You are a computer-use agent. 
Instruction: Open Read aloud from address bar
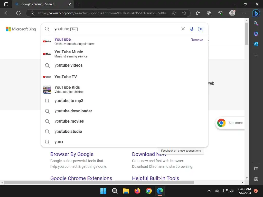pos(174,13)
